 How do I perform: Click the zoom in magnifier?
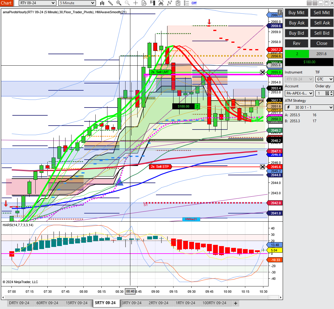(119, 3)
